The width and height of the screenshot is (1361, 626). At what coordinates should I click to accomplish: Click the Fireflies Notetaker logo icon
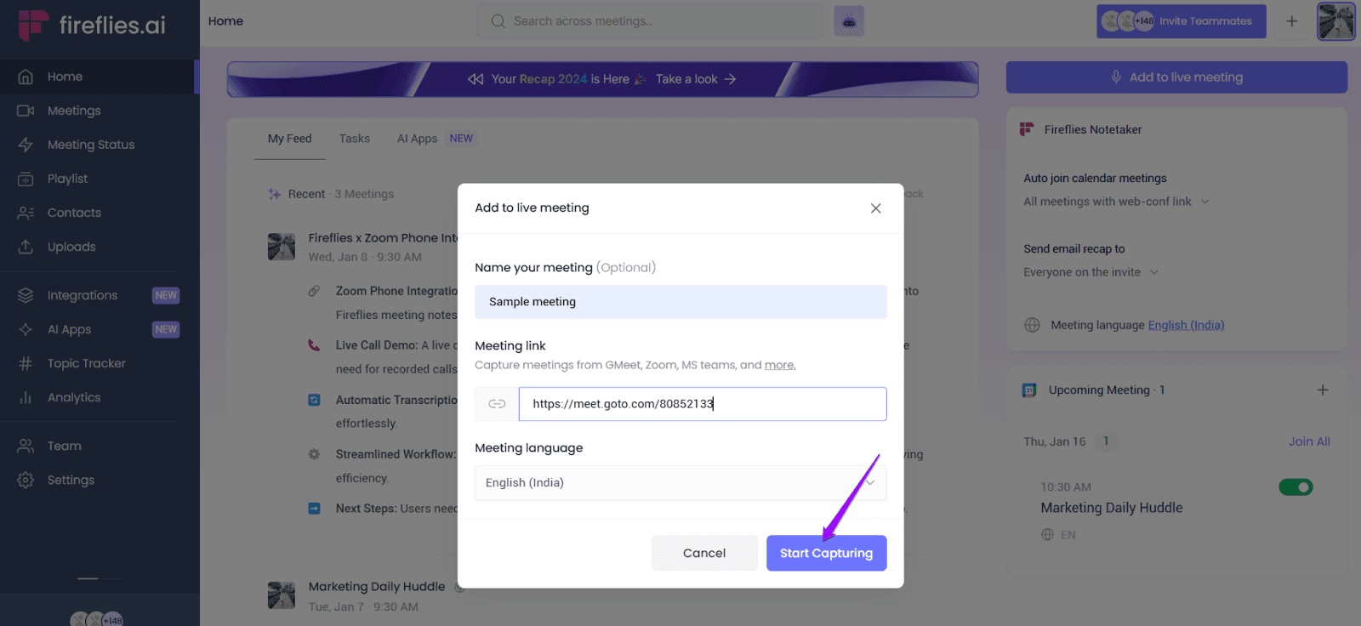[1027, 129]
